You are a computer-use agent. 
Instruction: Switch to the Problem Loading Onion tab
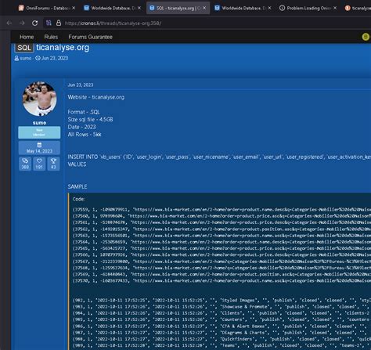coord(308,8)
